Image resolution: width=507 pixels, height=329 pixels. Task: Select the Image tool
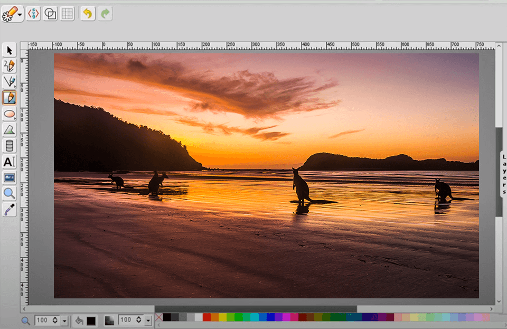click(10, 177)
